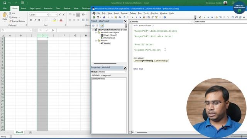Click the New Sheet plus button
The height and width of the screenshot is (139, 247).
click(x=30, y=133)
